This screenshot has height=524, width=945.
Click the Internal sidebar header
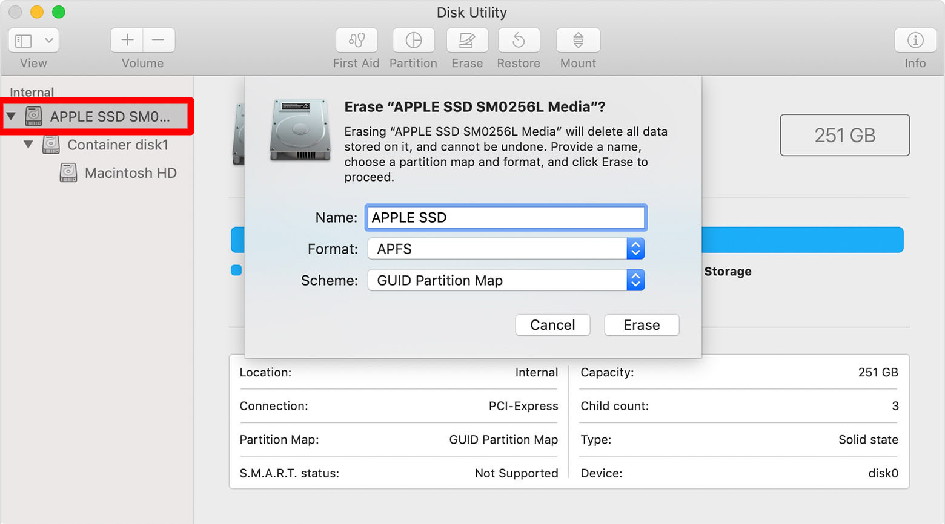click(x=31, y=92)
